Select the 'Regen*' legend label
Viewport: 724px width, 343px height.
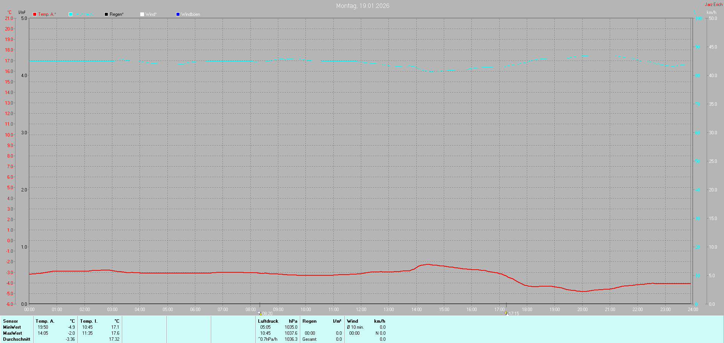pyautogui.click(x=117, y=14)
